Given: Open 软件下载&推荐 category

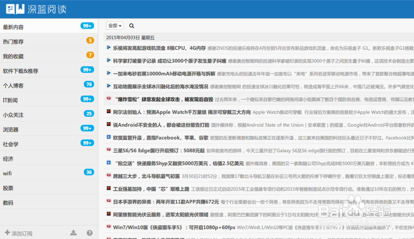Looking at the screenshot, I should [49, 70].
